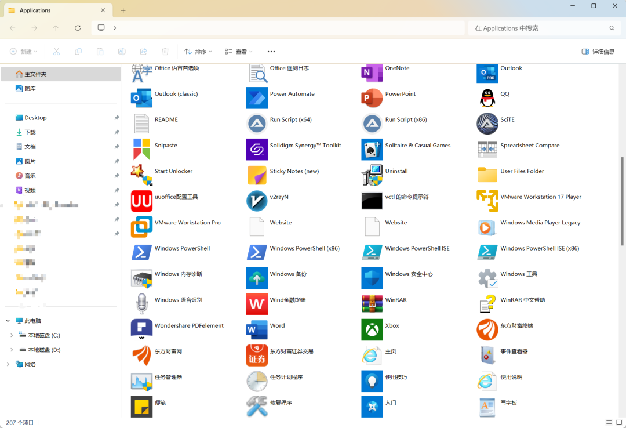
Task: Open the Power Automate icon
Action: point(257,98)
